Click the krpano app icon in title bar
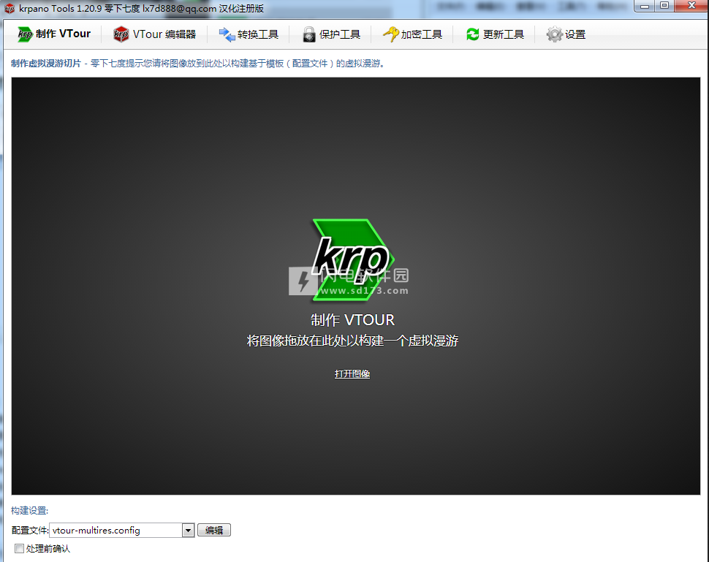 pyautogui.click(x=10, y=9)
